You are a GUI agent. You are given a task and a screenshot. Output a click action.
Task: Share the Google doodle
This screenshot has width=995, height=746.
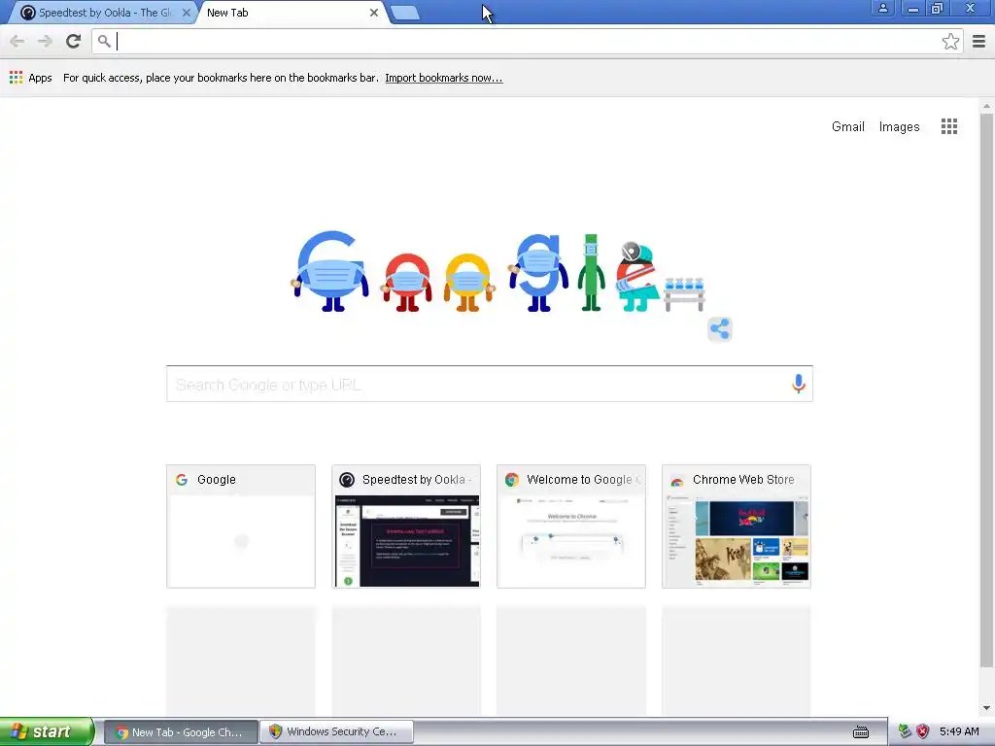(x=720, y=328)
